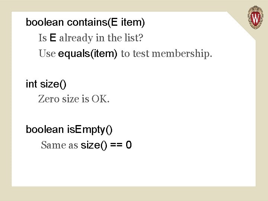Click the 'Zero size is OK.' line
Screen dimensions: 268x201
coord(74,99)
